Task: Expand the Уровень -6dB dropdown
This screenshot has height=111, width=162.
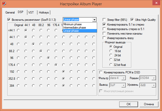Action: pos(154,85)
